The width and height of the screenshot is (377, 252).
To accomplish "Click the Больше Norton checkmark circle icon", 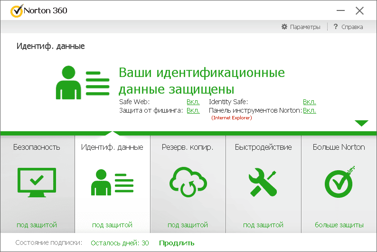I will point(339,182).
